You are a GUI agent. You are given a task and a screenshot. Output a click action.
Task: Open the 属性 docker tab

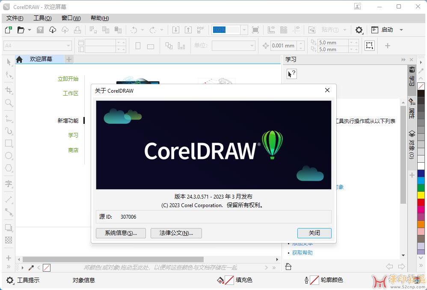click(412, 109)
